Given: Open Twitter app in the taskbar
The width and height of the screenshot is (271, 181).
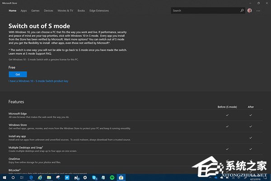Looking at the screenshot, I should pos(67,177).
